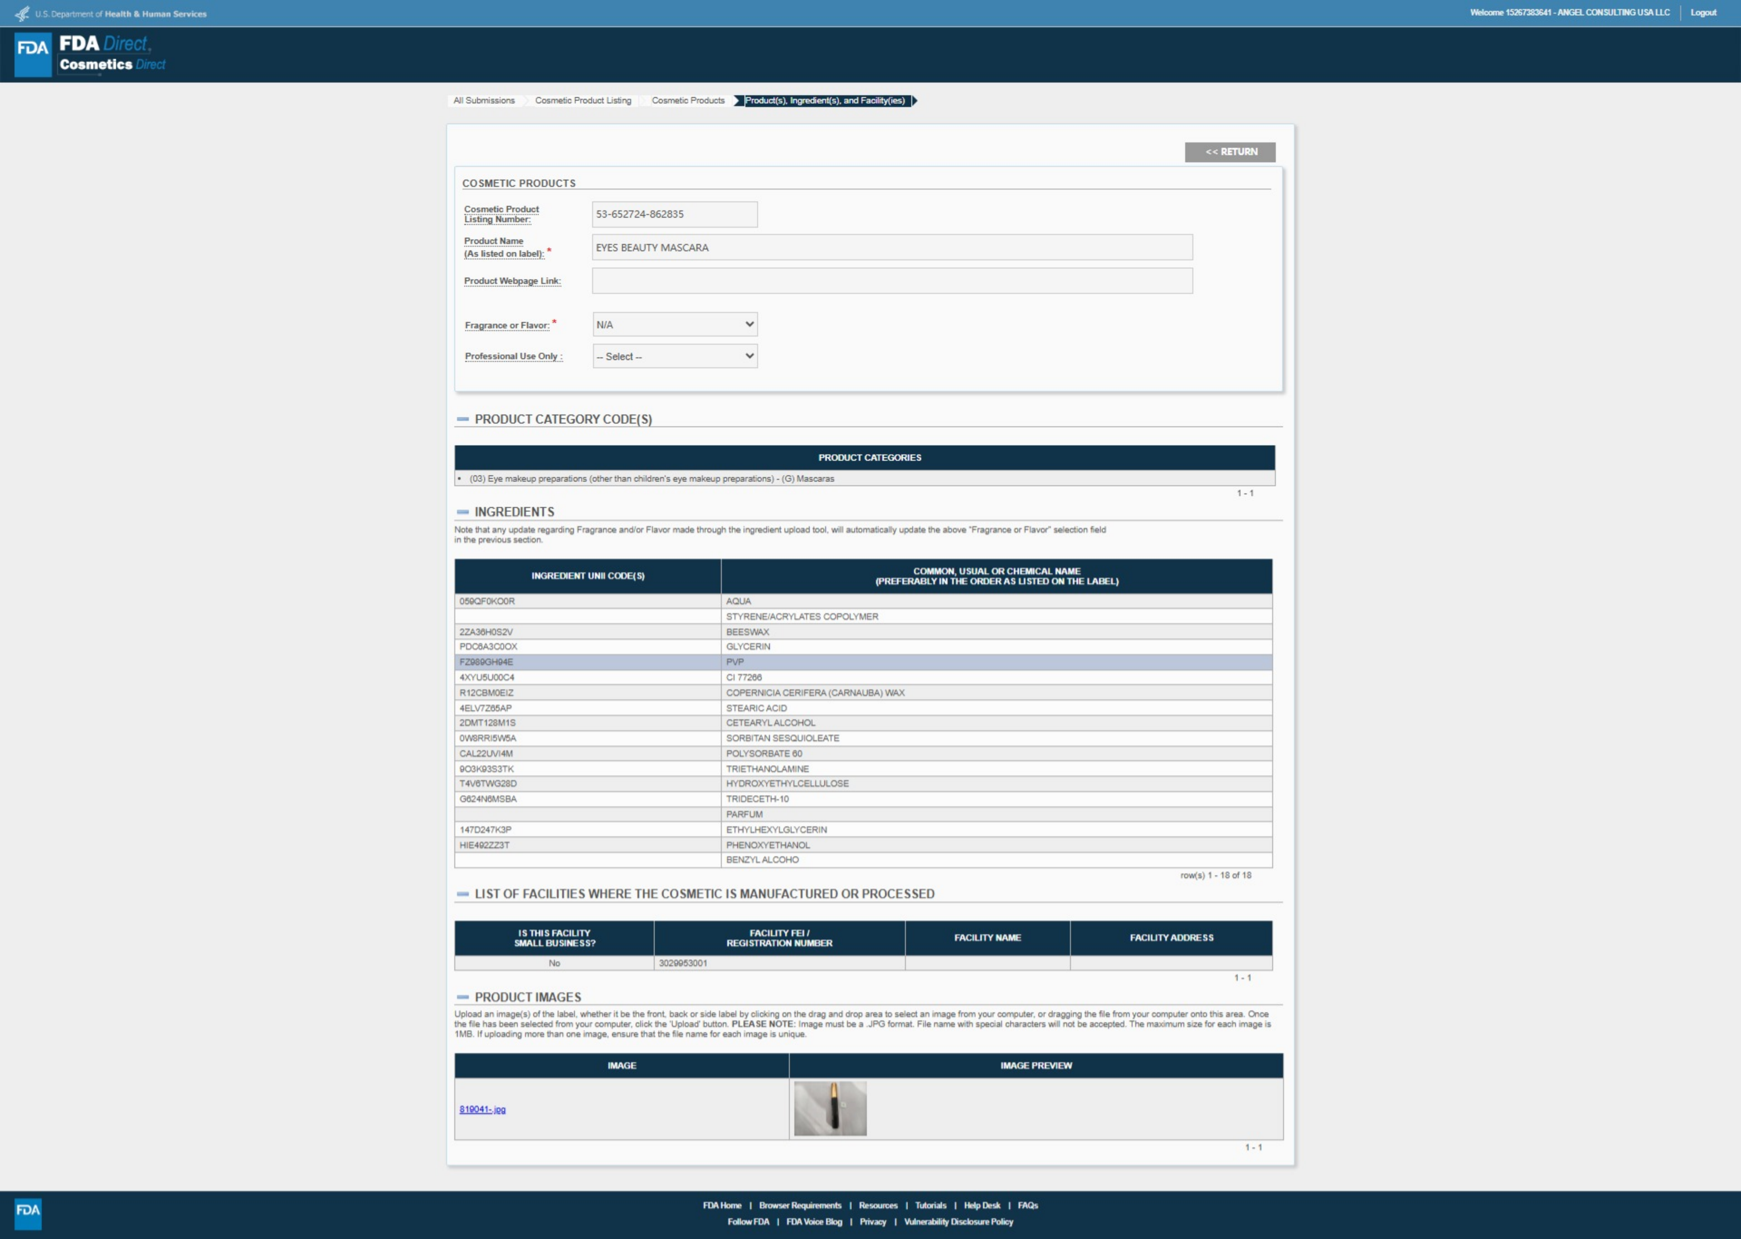Click the FDA logo in header
1741x1239 pixels.
click(x=33, y=54)
